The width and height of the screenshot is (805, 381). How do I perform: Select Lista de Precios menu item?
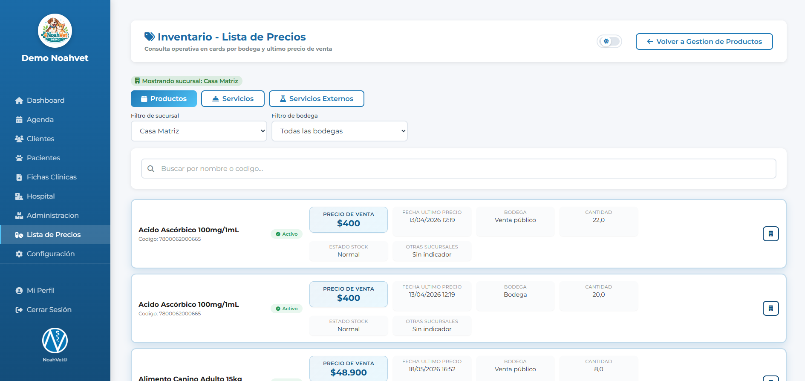click(55, 235)
